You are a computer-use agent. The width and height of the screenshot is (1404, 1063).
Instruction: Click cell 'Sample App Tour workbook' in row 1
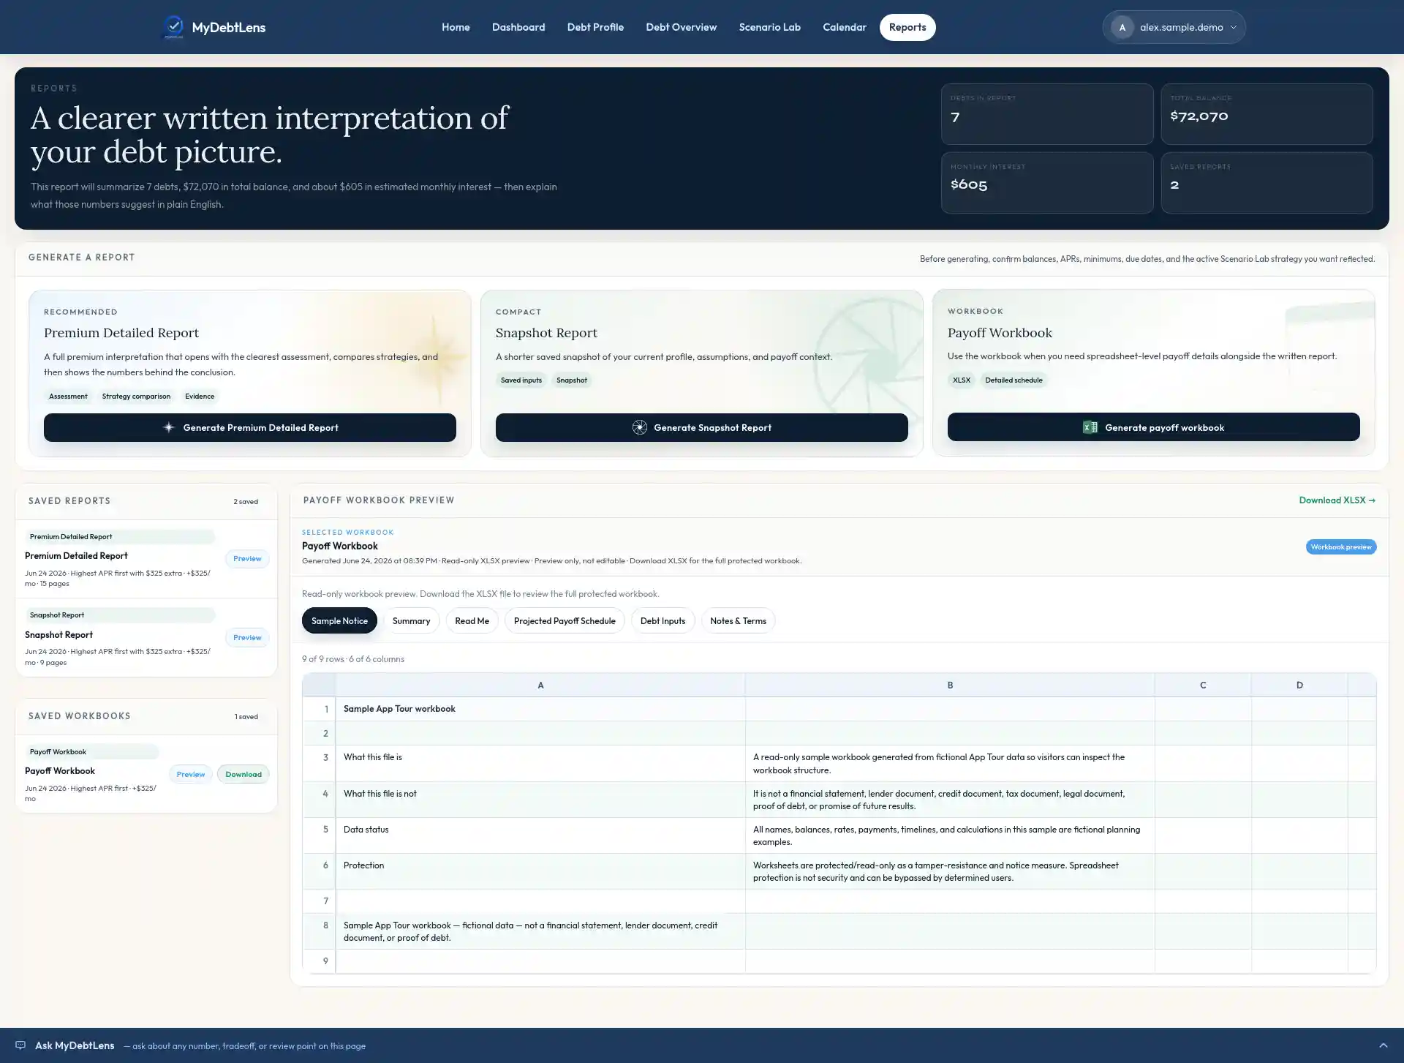click(540, 709)
